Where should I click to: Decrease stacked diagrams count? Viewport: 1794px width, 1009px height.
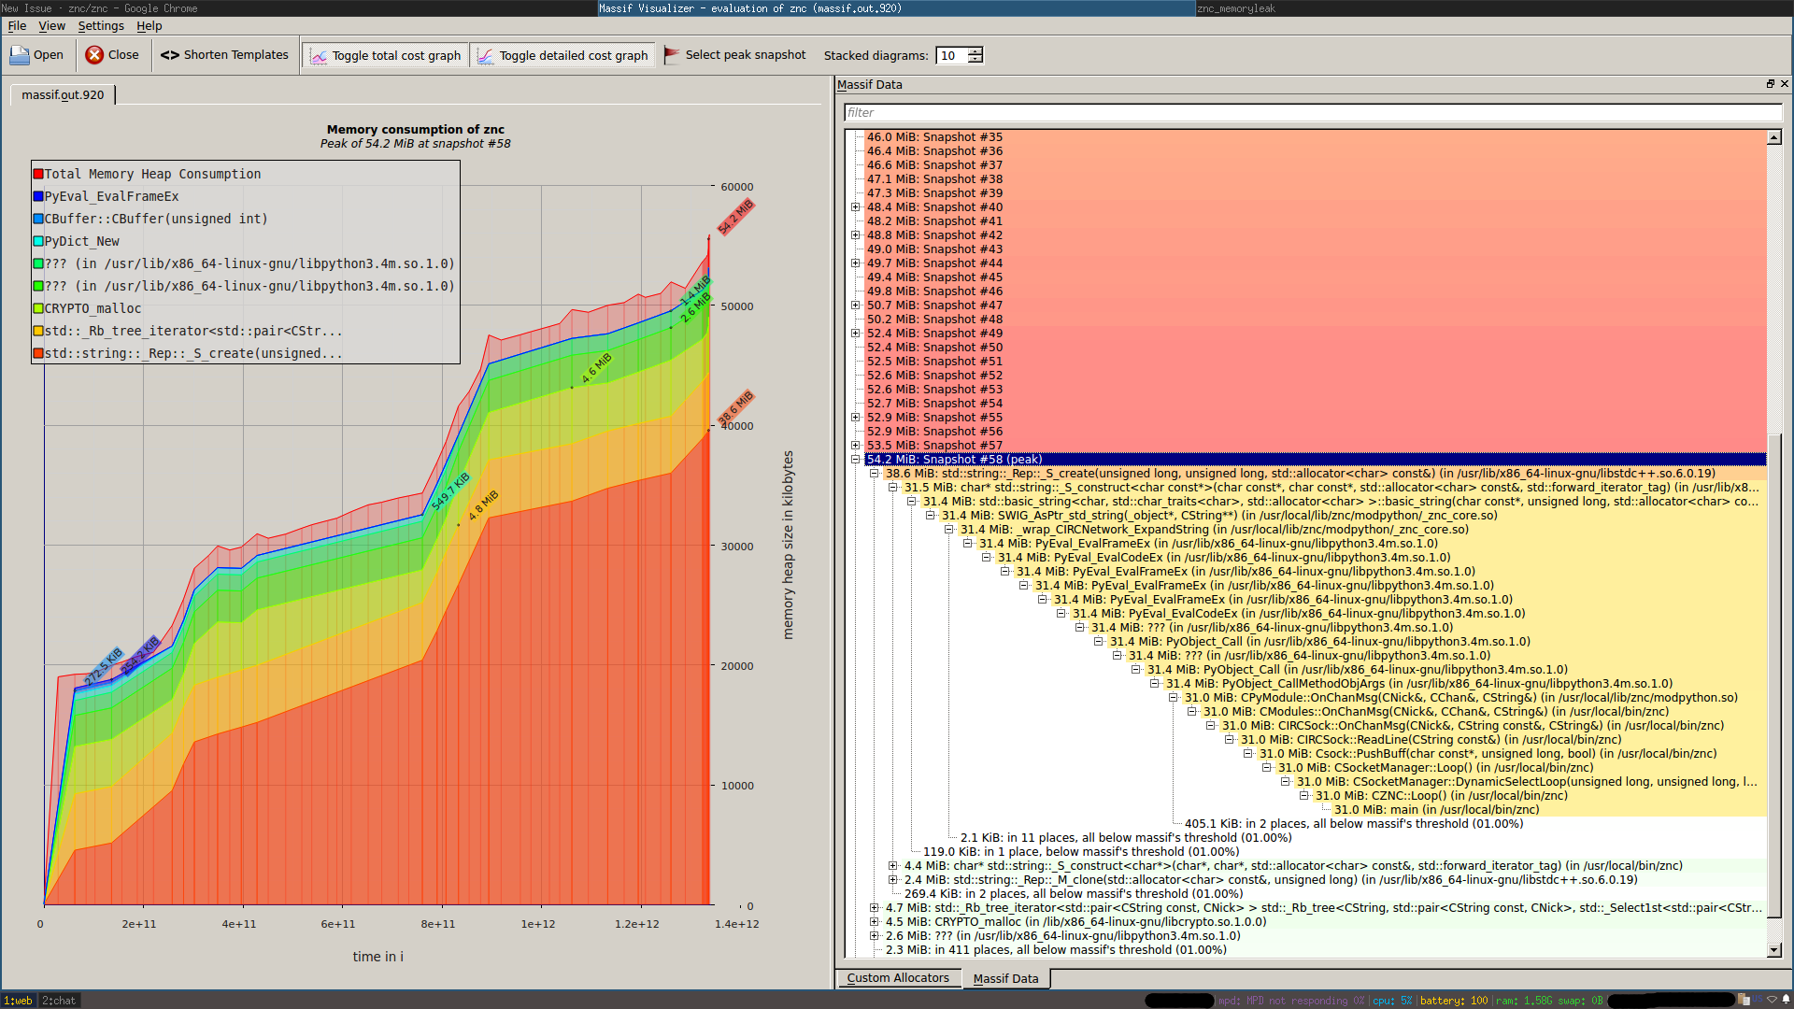coord(975,60)
